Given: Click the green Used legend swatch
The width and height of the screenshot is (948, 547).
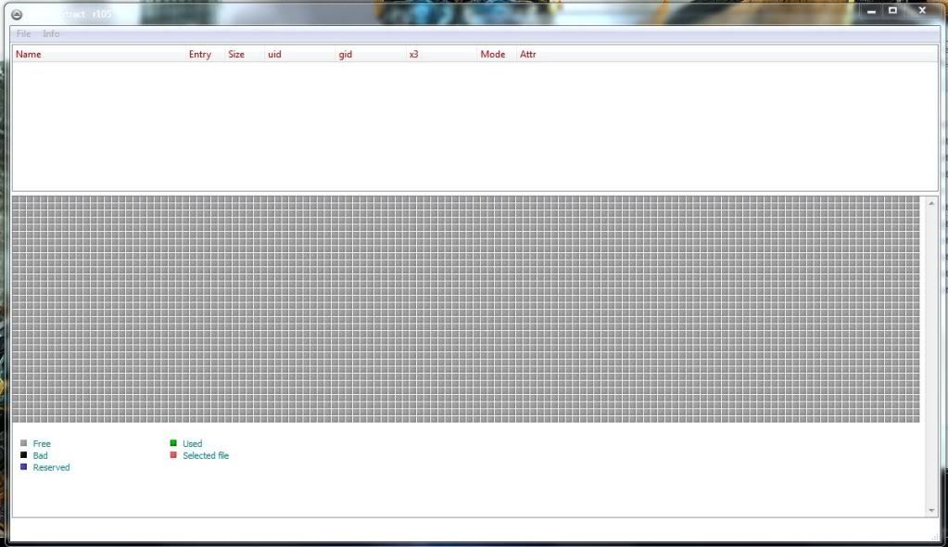Looking at the screenshot, I should pos(173,443).
